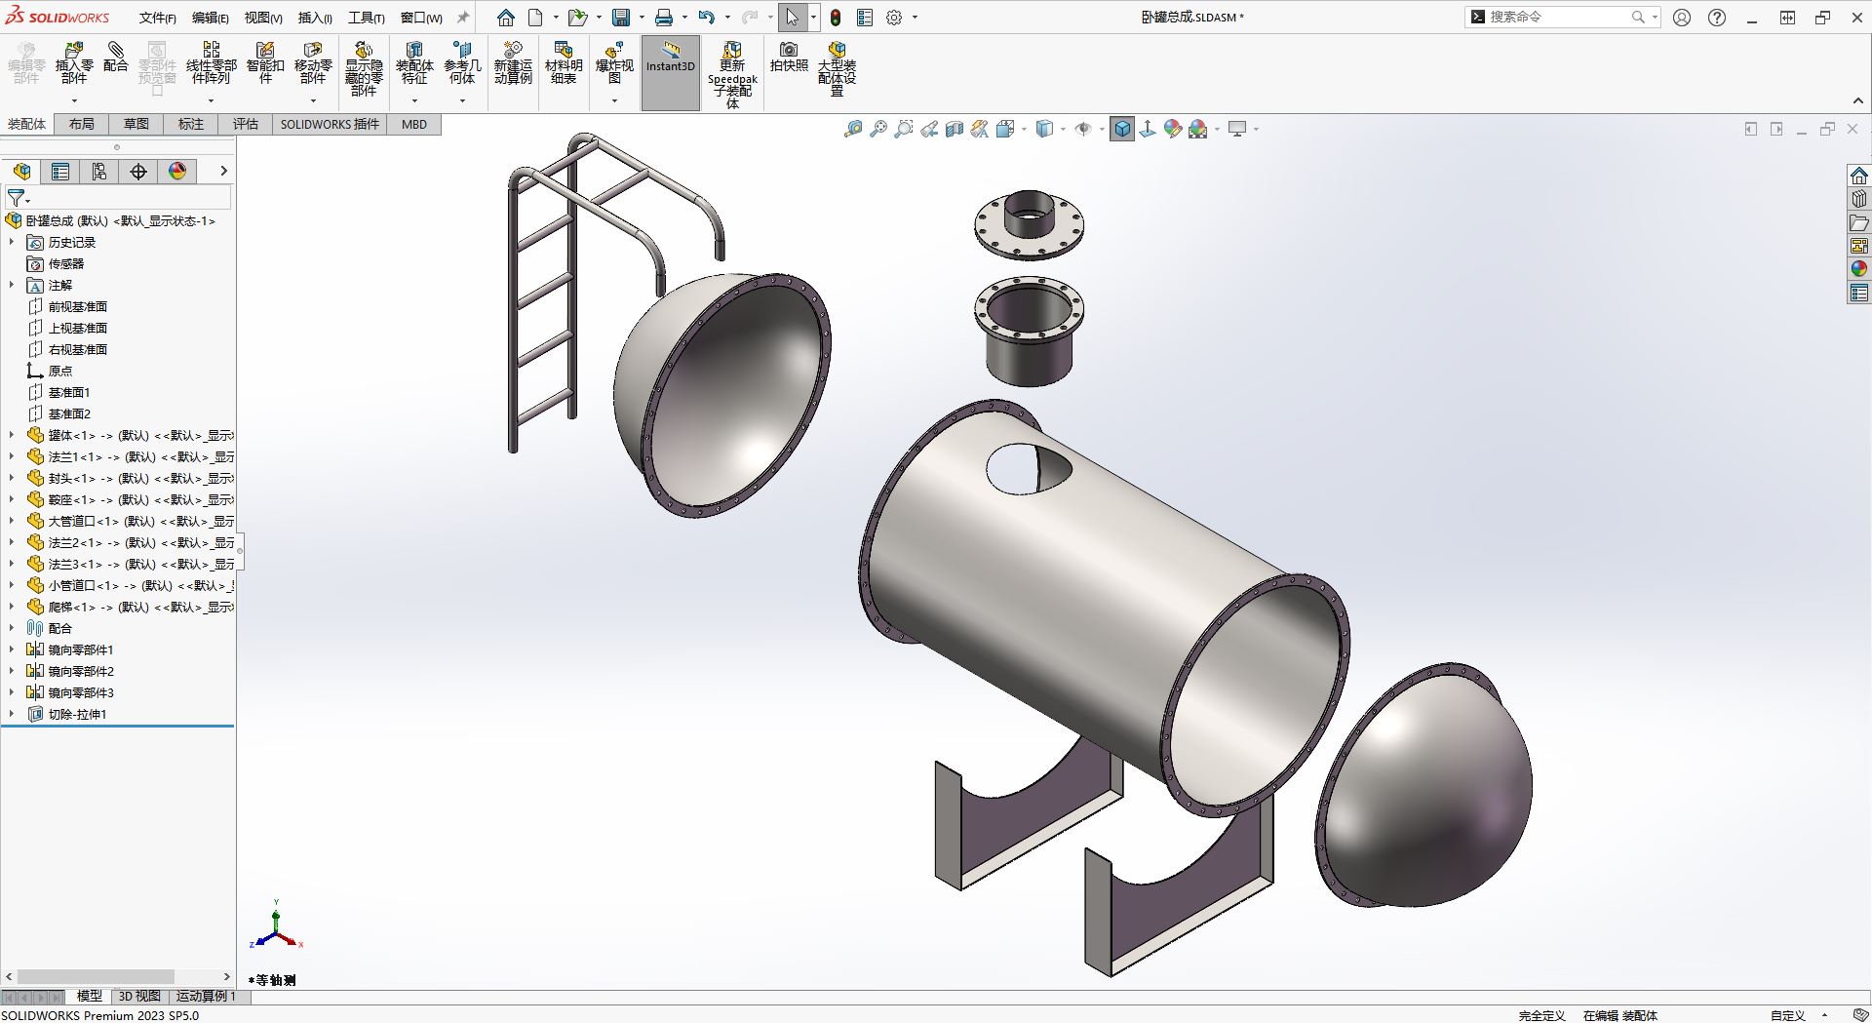Click Show Hidden Components (显示隐藏的零部件)

tap(364, 69)
